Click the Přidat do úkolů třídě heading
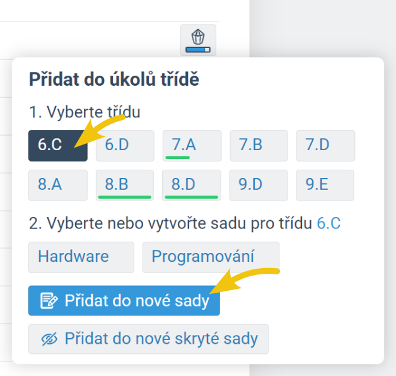The width and height of the screenshot is (396, 376). (x=114, y=79)
